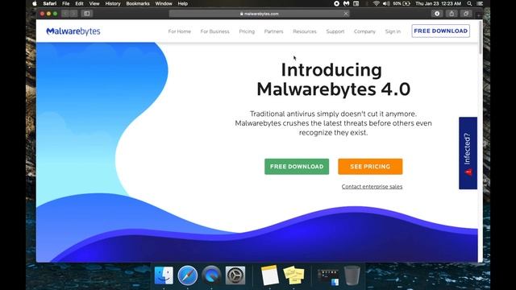Open Wi-Fi status menu
This screenshot has width=516, height=290.
tap(377, 3)
